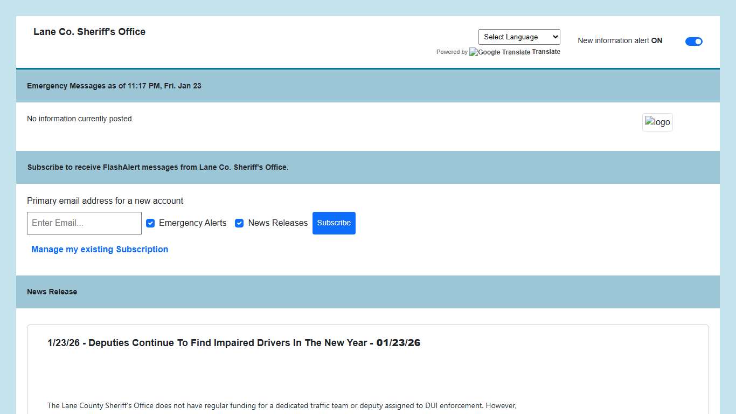Click the Emergency Alerts checkbox label

[192, 223]
